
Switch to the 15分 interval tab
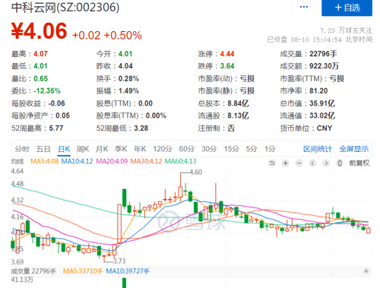click(x=231, y=149)
